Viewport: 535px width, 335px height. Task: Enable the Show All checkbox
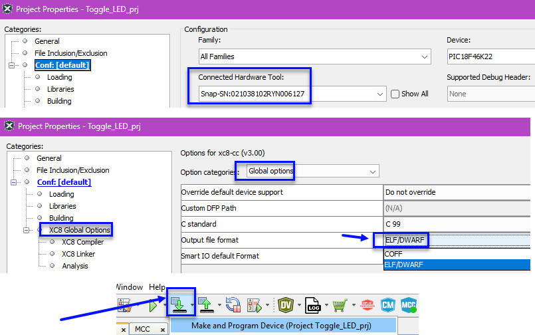tap(395, 94)
